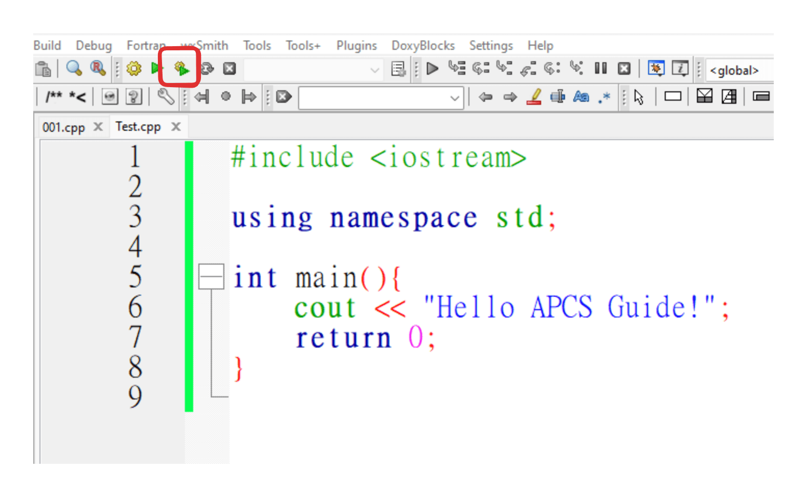Image resolution: width=807 pixels, height=497 pixels.
Task: Clear incremental search text icon
Action: (x=284, y=96)
